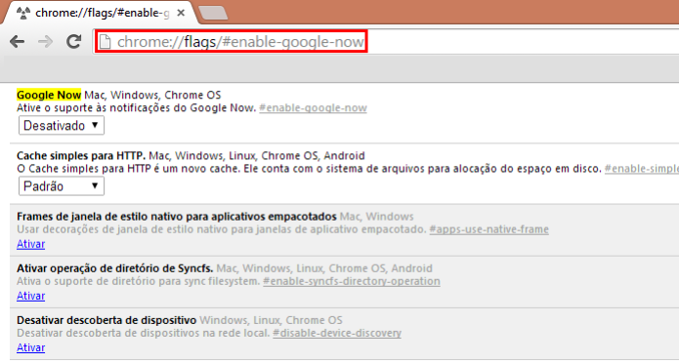Click the #enable-syncfs-directory-operation link
The width and height of the screenshot is (679, 364).
[351, 281]
